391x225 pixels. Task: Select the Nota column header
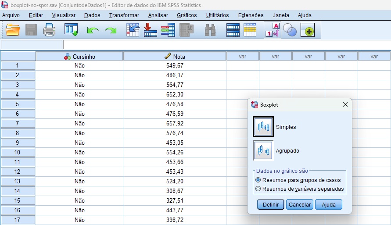175,56
